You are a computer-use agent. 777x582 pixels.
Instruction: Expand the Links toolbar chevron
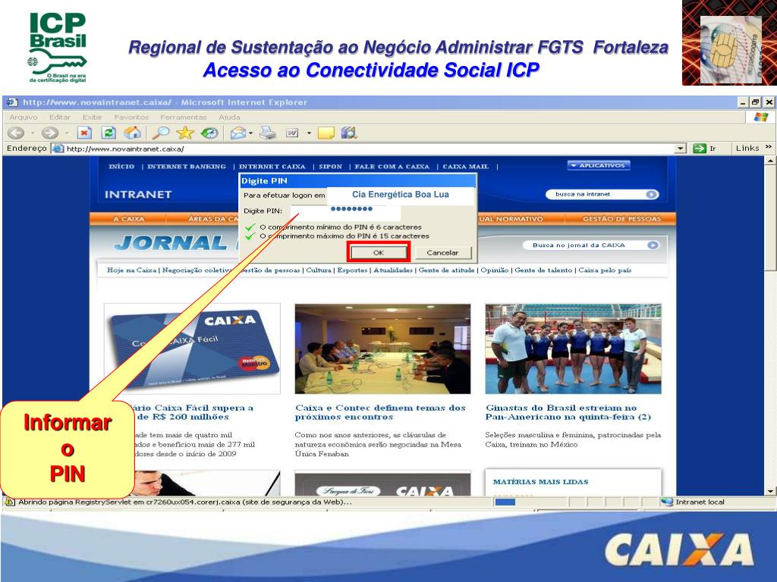point(769,147)
